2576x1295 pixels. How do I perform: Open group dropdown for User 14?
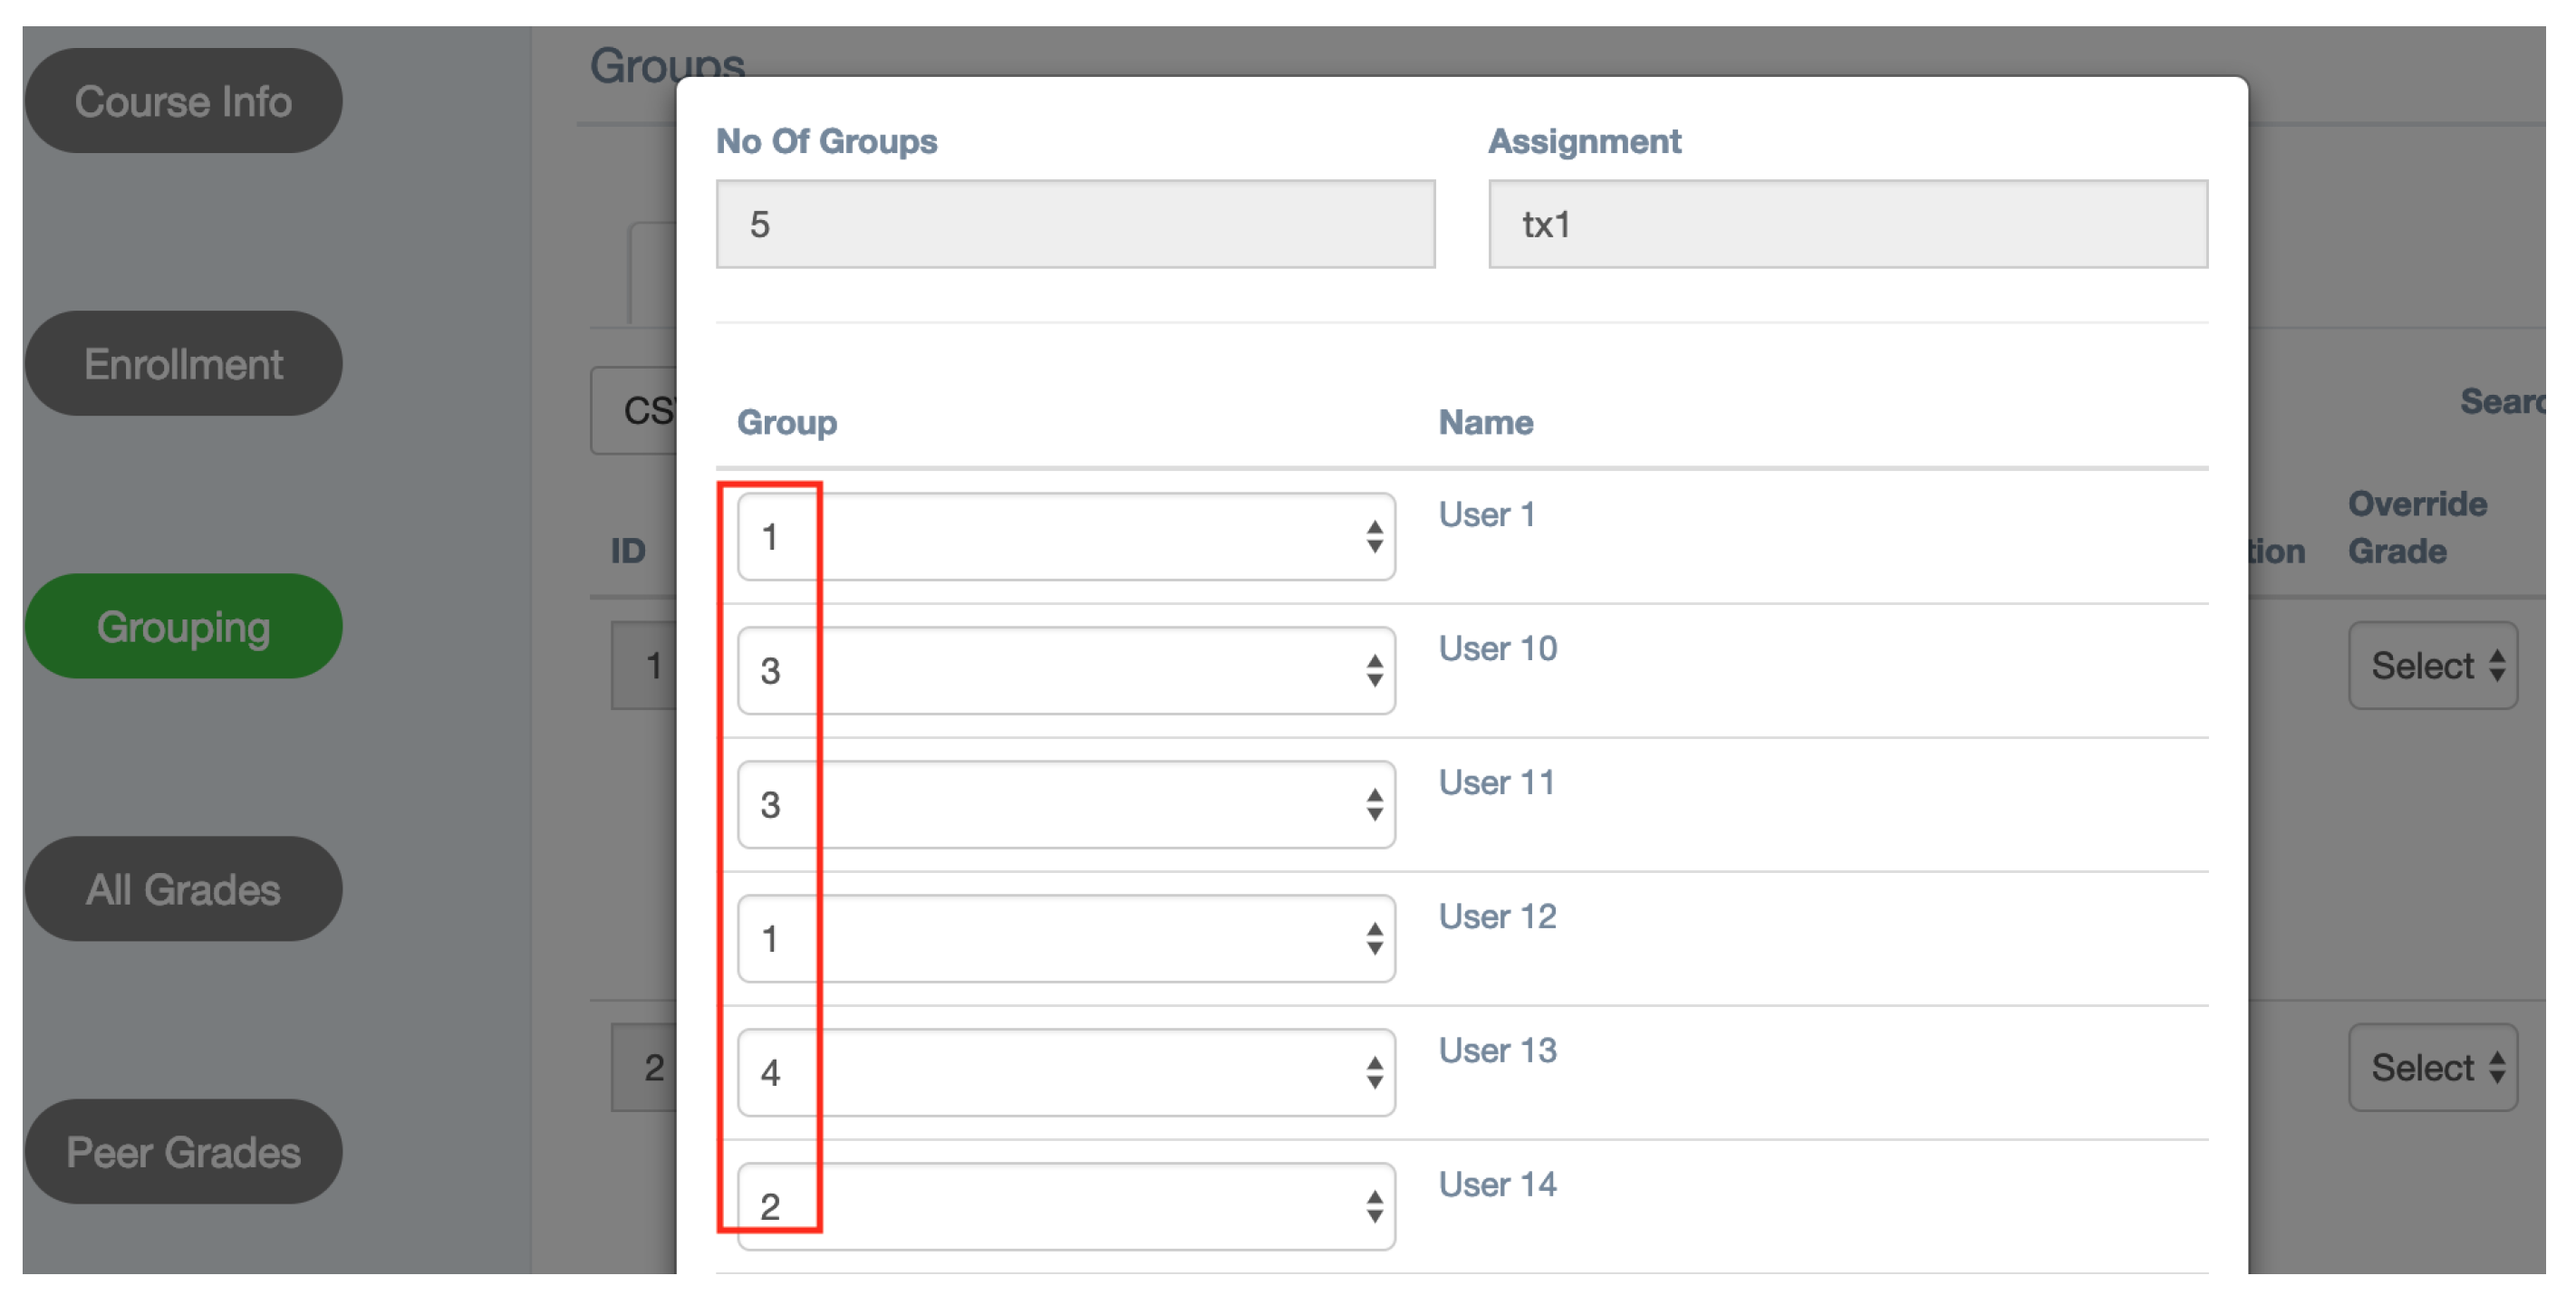point(1066,1206)
